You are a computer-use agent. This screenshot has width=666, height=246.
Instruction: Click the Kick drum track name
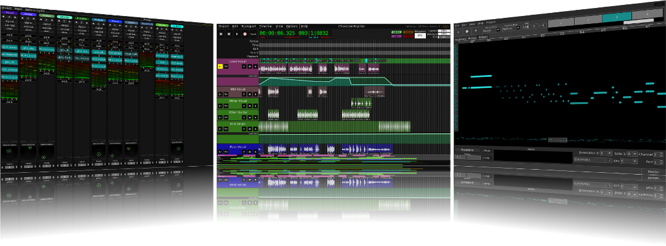tap(238, 124)
